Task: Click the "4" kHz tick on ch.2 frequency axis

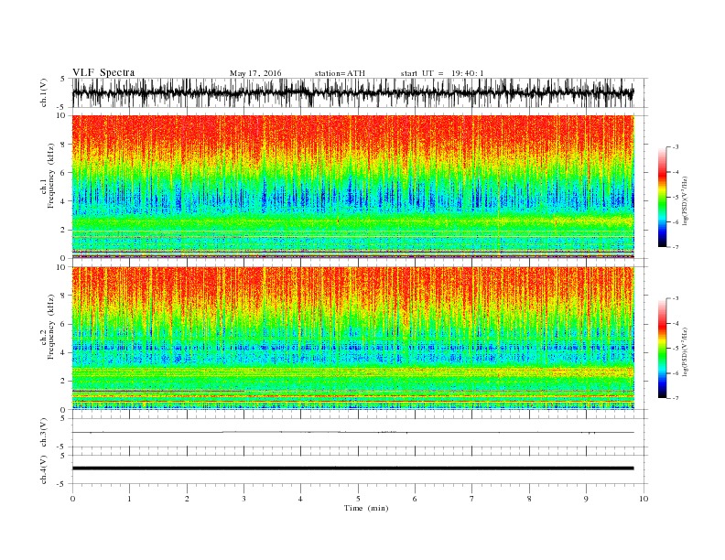Action: 64,352
